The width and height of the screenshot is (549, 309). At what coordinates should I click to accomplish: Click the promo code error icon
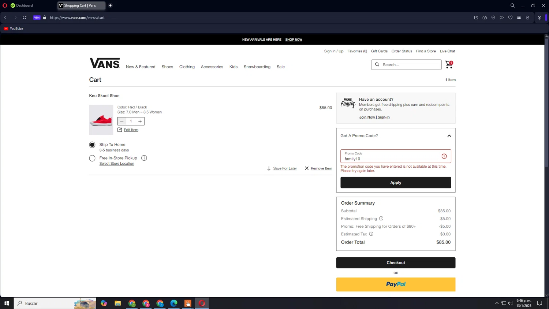tap(444, 156)
